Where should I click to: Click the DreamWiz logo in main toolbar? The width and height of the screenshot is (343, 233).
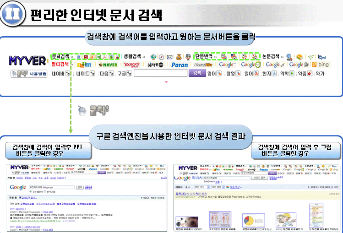[x=203, y=65]
